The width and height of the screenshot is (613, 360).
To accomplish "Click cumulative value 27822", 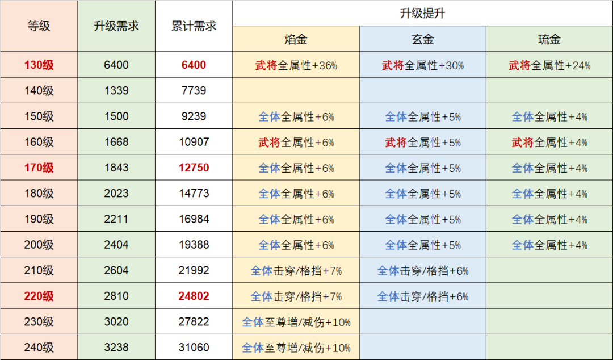I will [x=194, y=321].
